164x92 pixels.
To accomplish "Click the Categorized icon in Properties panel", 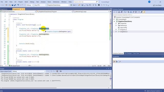I will [x=114, y=62].
